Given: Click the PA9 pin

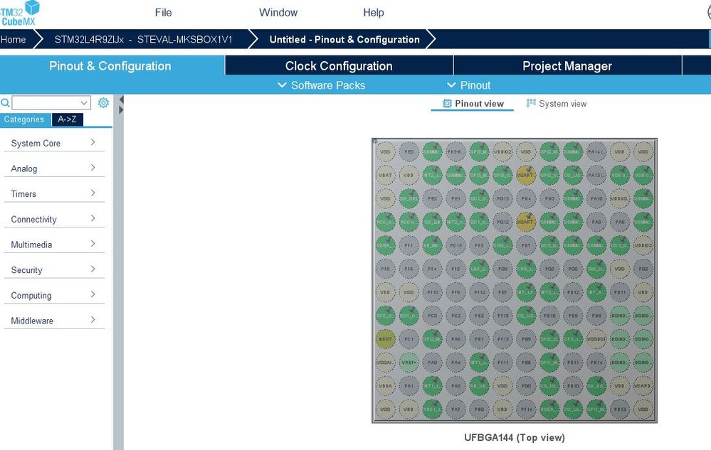Looking at the screenshot, I should pyautogui.click(x=596, y=223).
